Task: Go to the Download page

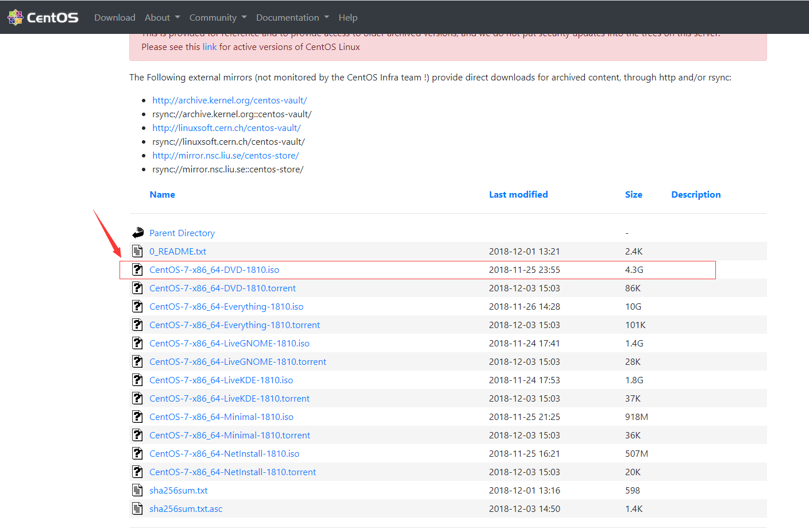Action: click(x=115, y=17)
